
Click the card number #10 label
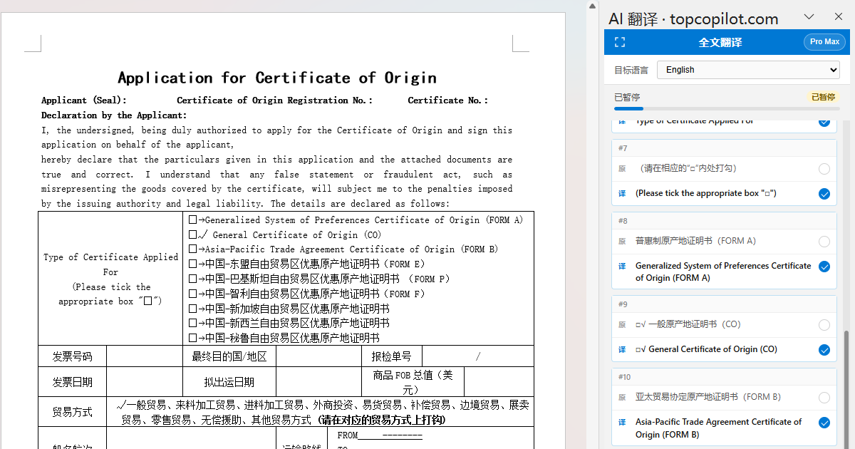(x=625, y=377)
